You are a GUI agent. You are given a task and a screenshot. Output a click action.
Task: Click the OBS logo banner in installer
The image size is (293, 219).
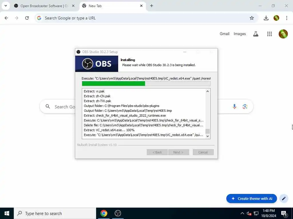[x=97, y=64]
